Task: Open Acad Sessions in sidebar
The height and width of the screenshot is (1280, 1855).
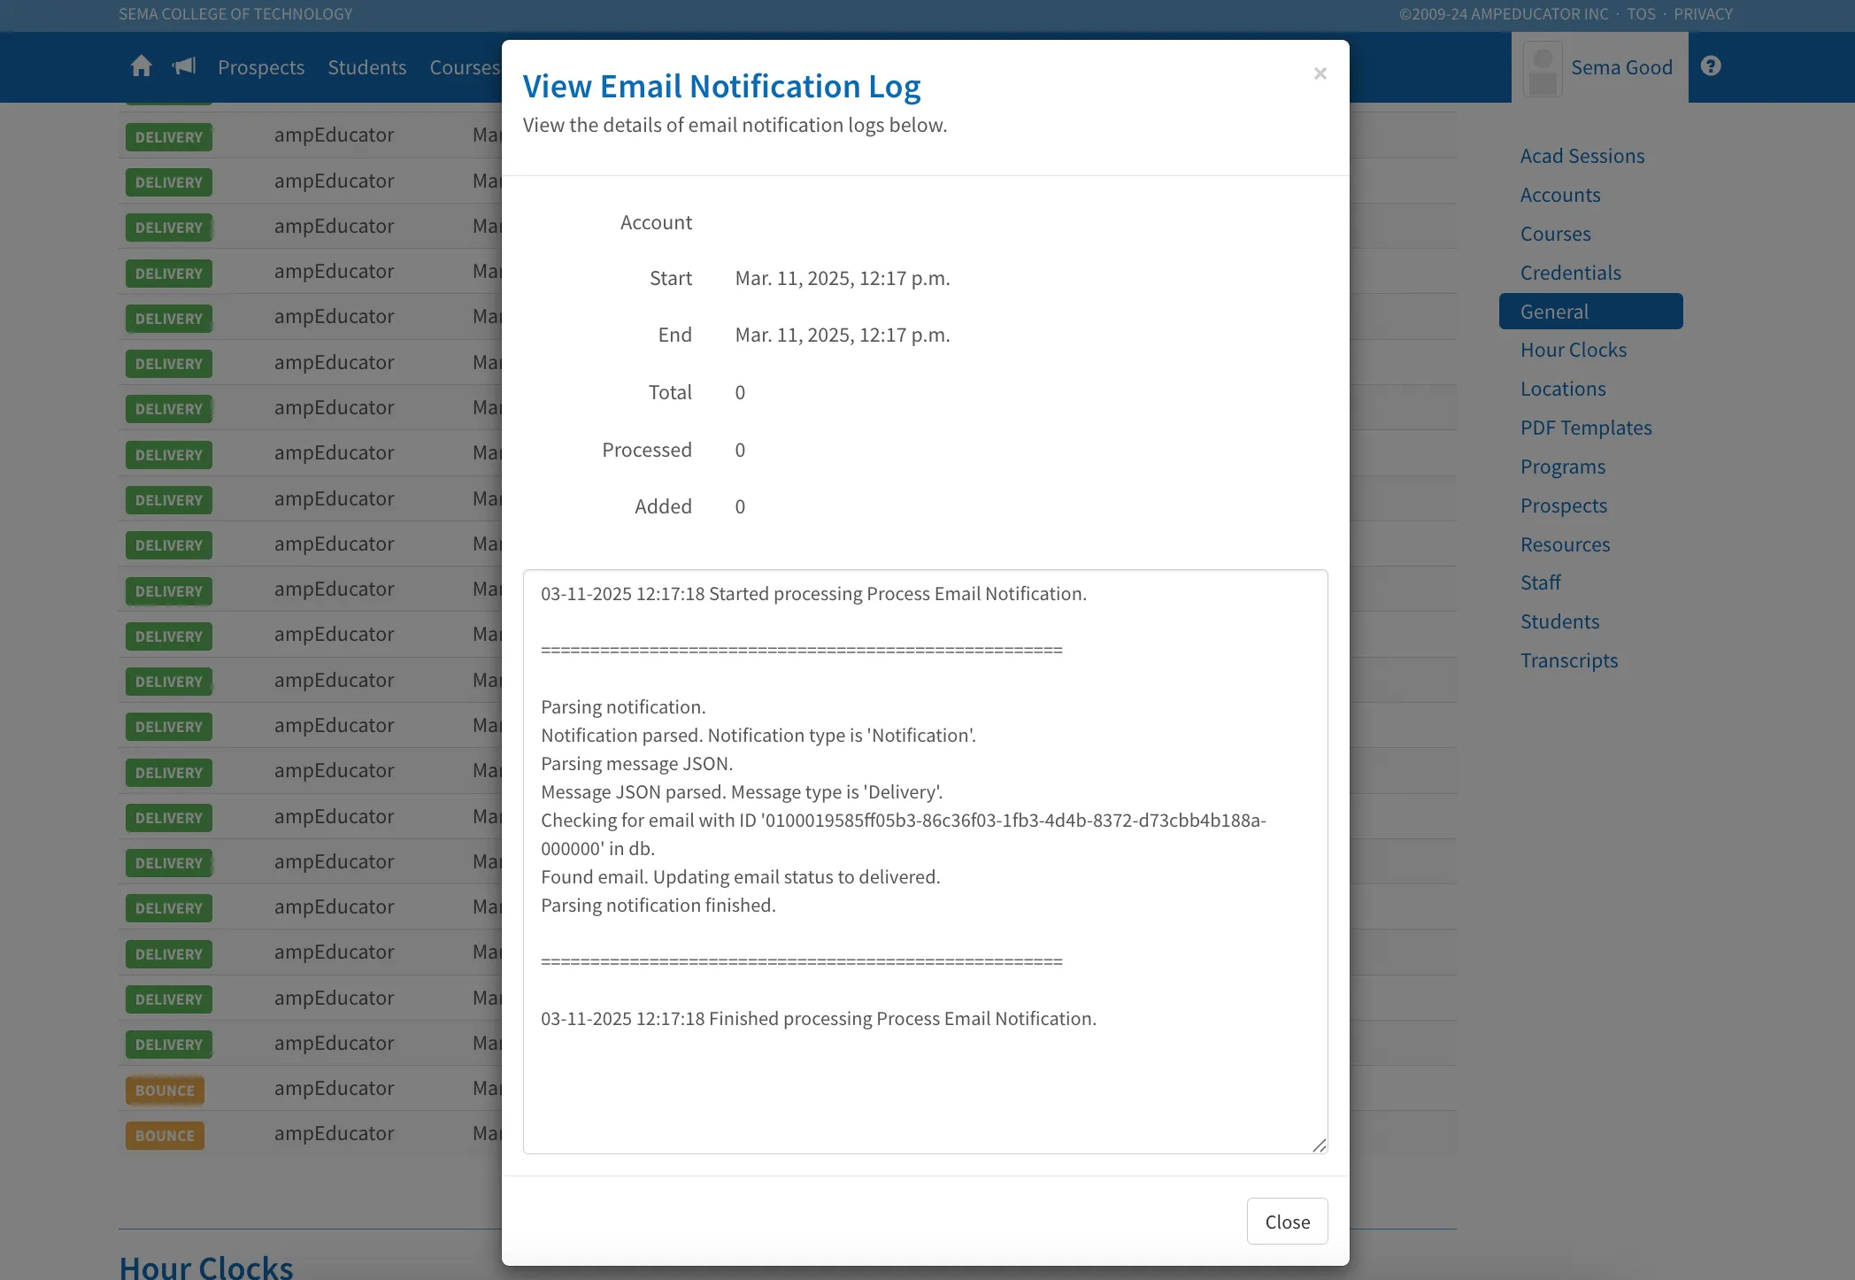Action: coord(1582,156)
